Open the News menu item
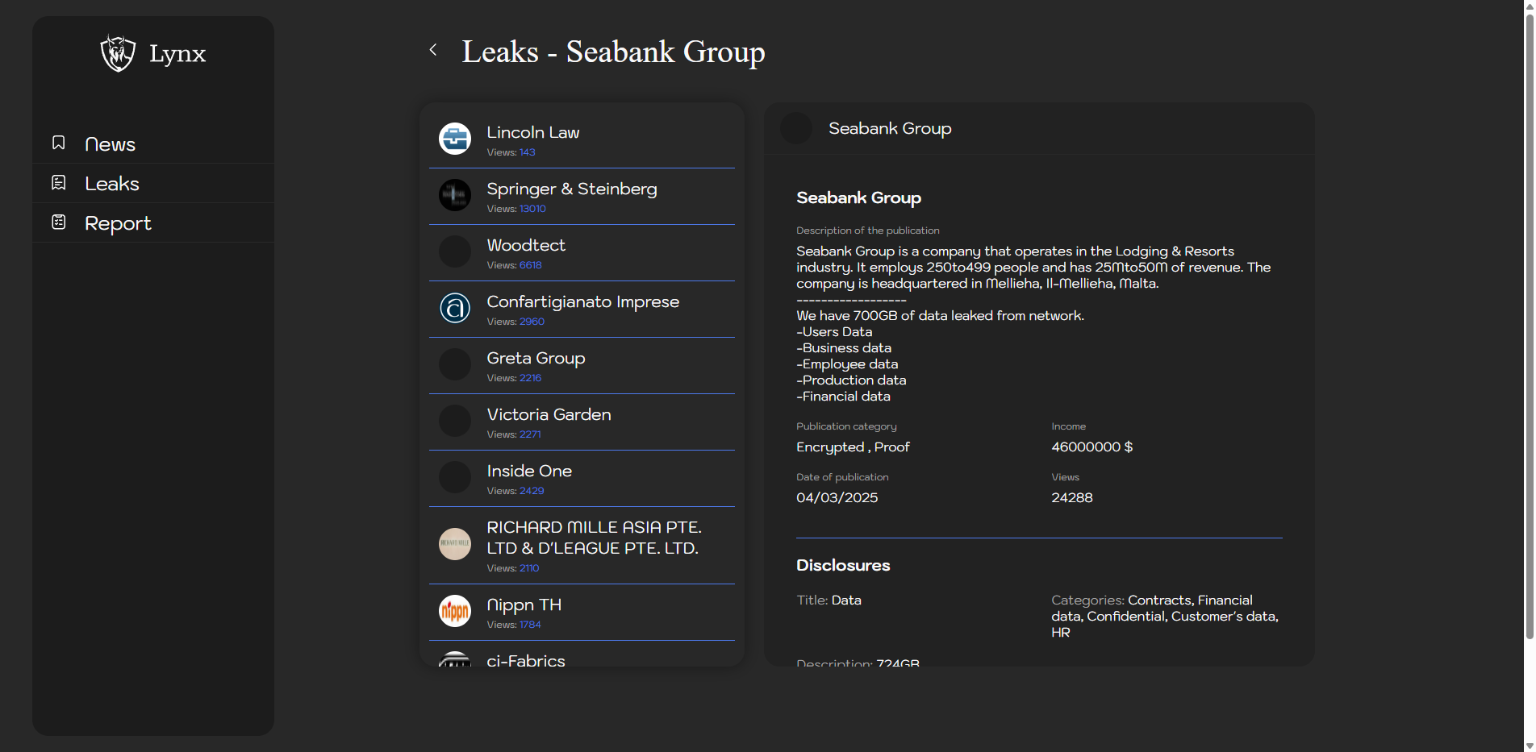The width and height of the screenshot is (1536, 752). [111, 144]
